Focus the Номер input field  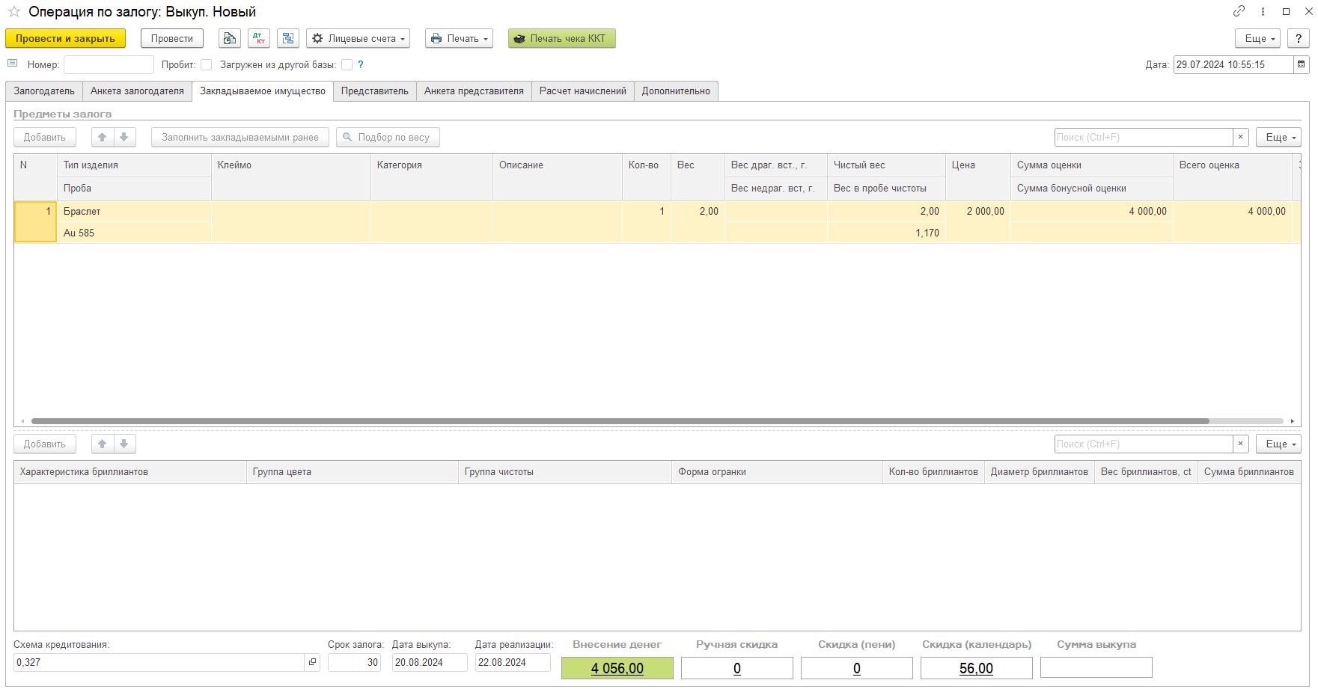coord(109,64)
